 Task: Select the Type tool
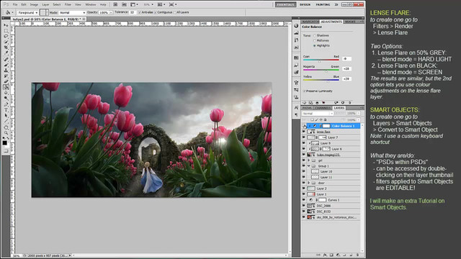[6, 110]
